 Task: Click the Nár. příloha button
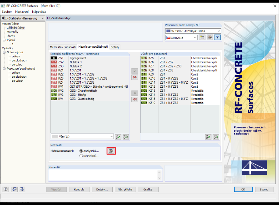[x=125, y=189]
